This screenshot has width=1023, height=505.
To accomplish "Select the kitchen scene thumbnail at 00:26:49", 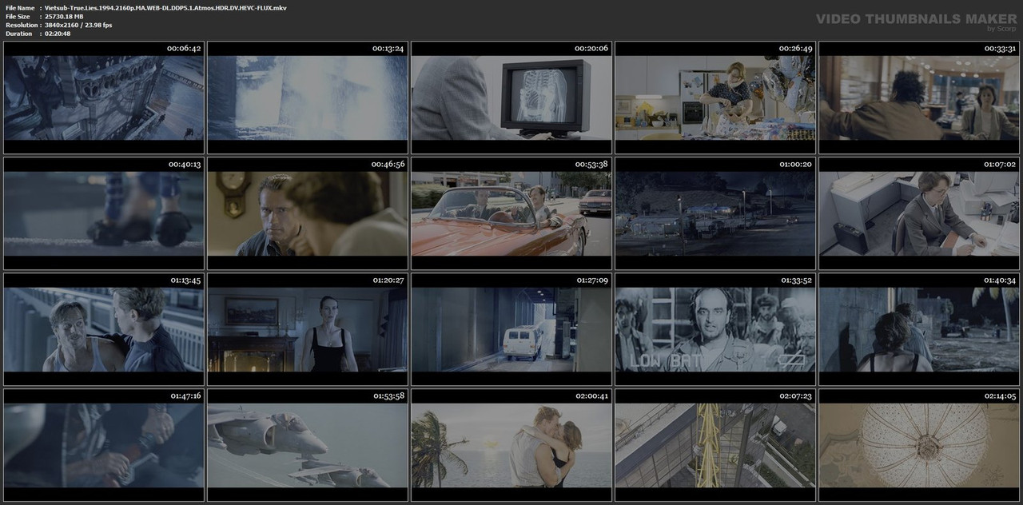I will (x=715, y=98).
